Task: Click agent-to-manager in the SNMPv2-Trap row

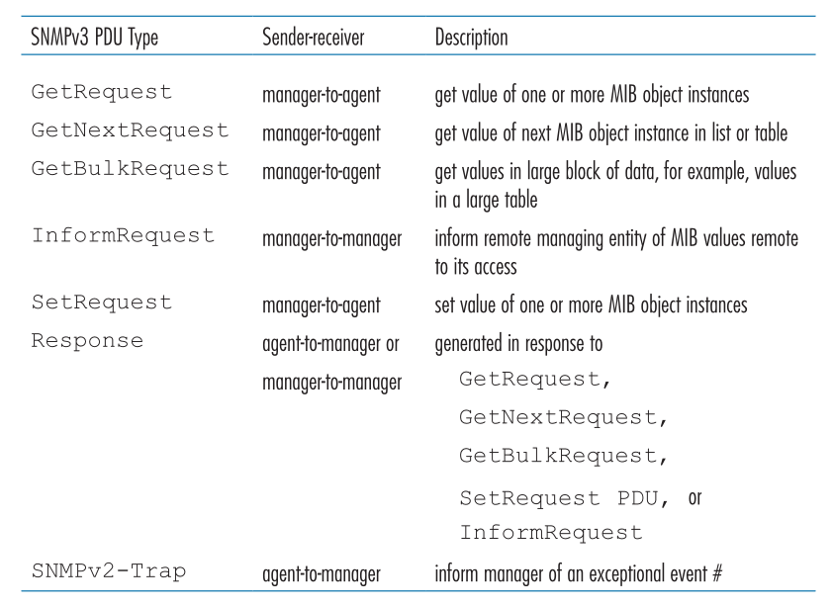Action: click(322, 574)
